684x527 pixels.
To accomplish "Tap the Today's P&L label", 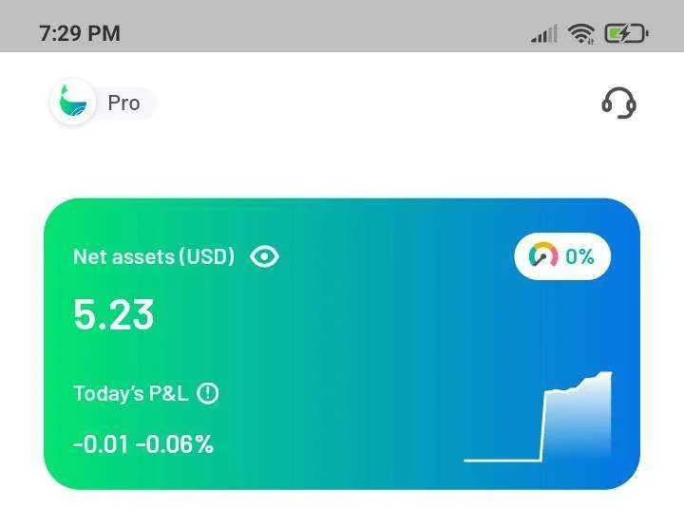I will pyautogui.click(x=130, y=394).
